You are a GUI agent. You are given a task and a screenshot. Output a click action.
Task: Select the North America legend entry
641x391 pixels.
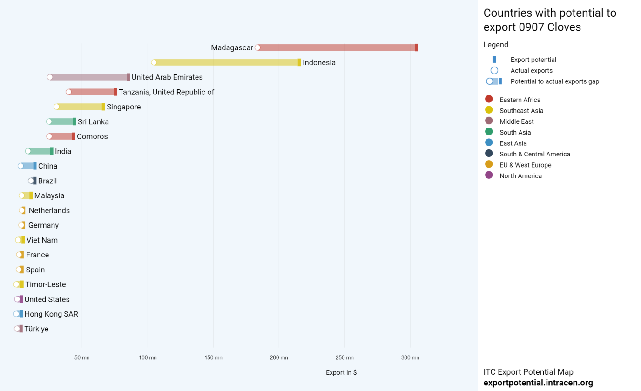tap(520, 176)
